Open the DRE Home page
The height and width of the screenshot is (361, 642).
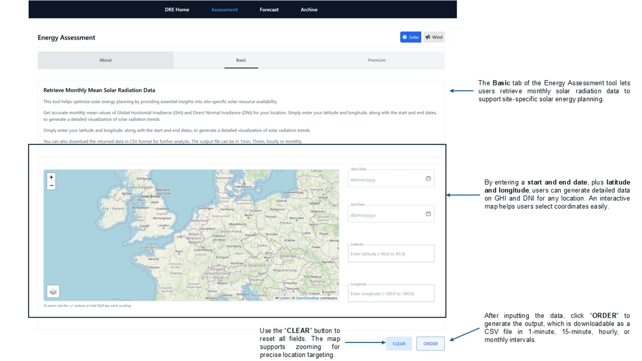point(177,10)
